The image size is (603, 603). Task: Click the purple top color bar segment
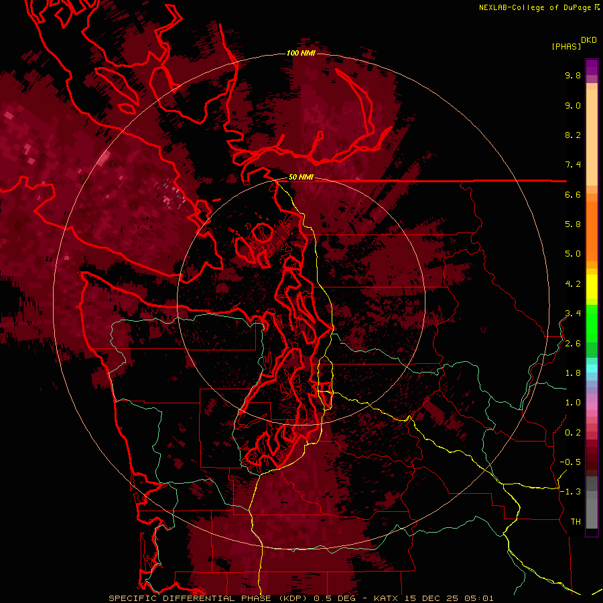592,67
